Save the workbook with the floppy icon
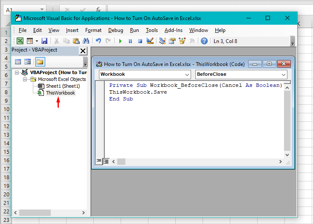Screen dimensions: 313x224 pos(44,41)
